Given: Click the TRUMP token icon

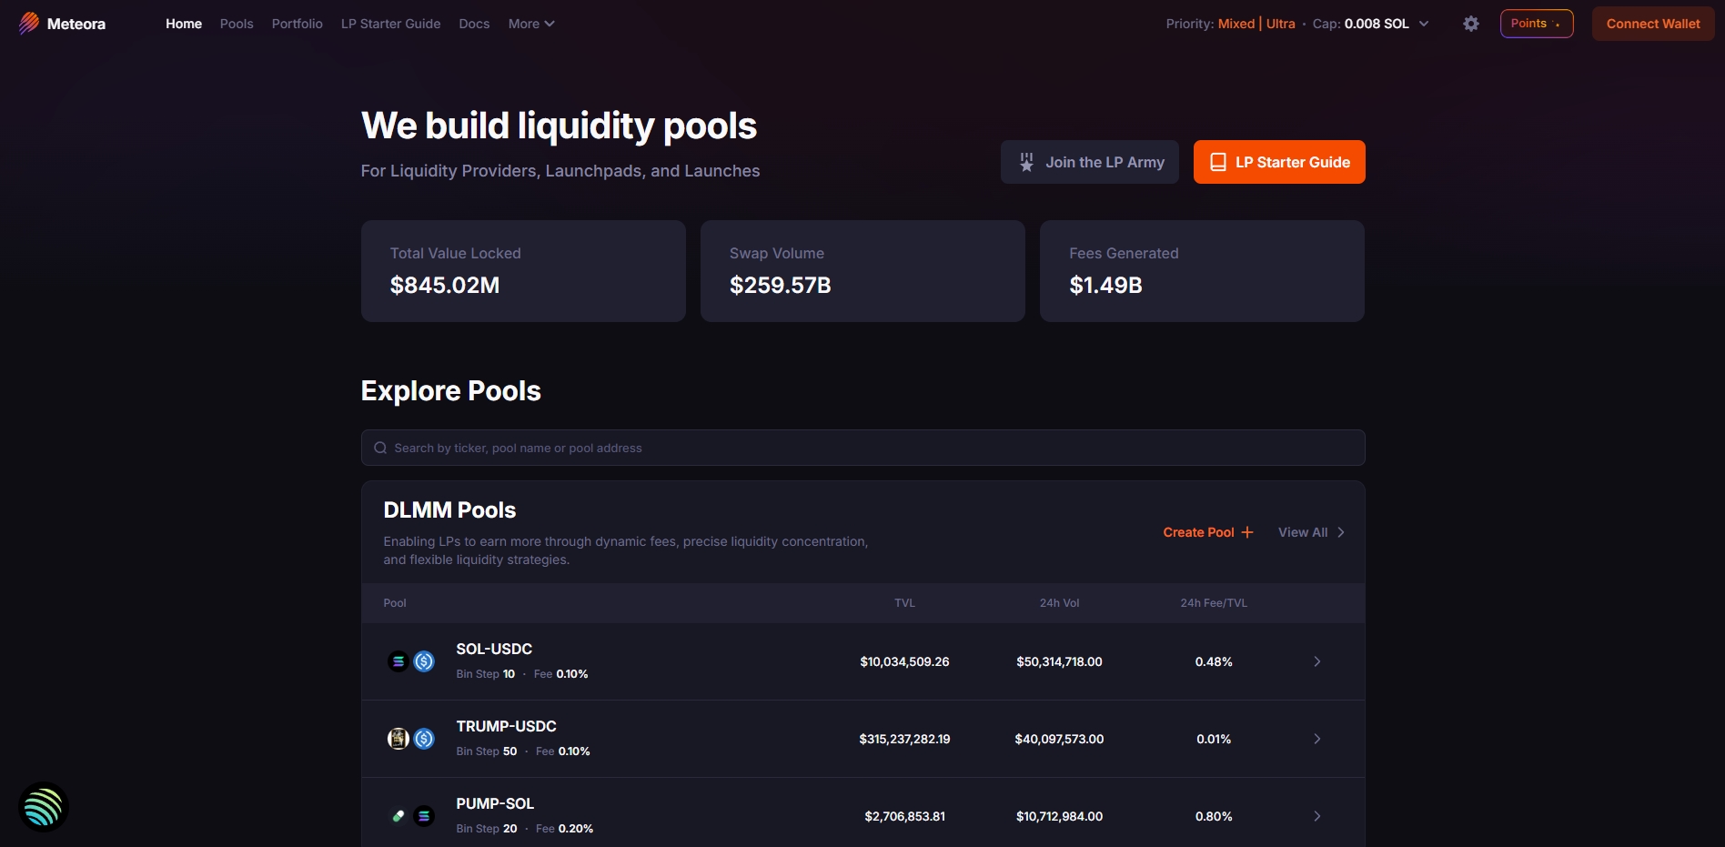Looking at the screenshot, I should click(x=398, y=739).
